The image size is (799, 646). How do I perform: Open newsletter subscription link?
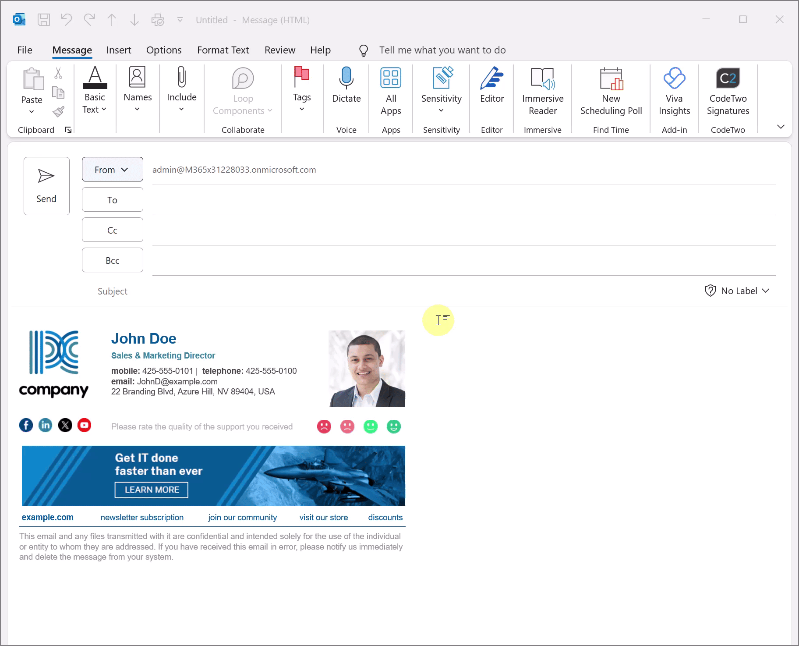(x=142, y=517)
